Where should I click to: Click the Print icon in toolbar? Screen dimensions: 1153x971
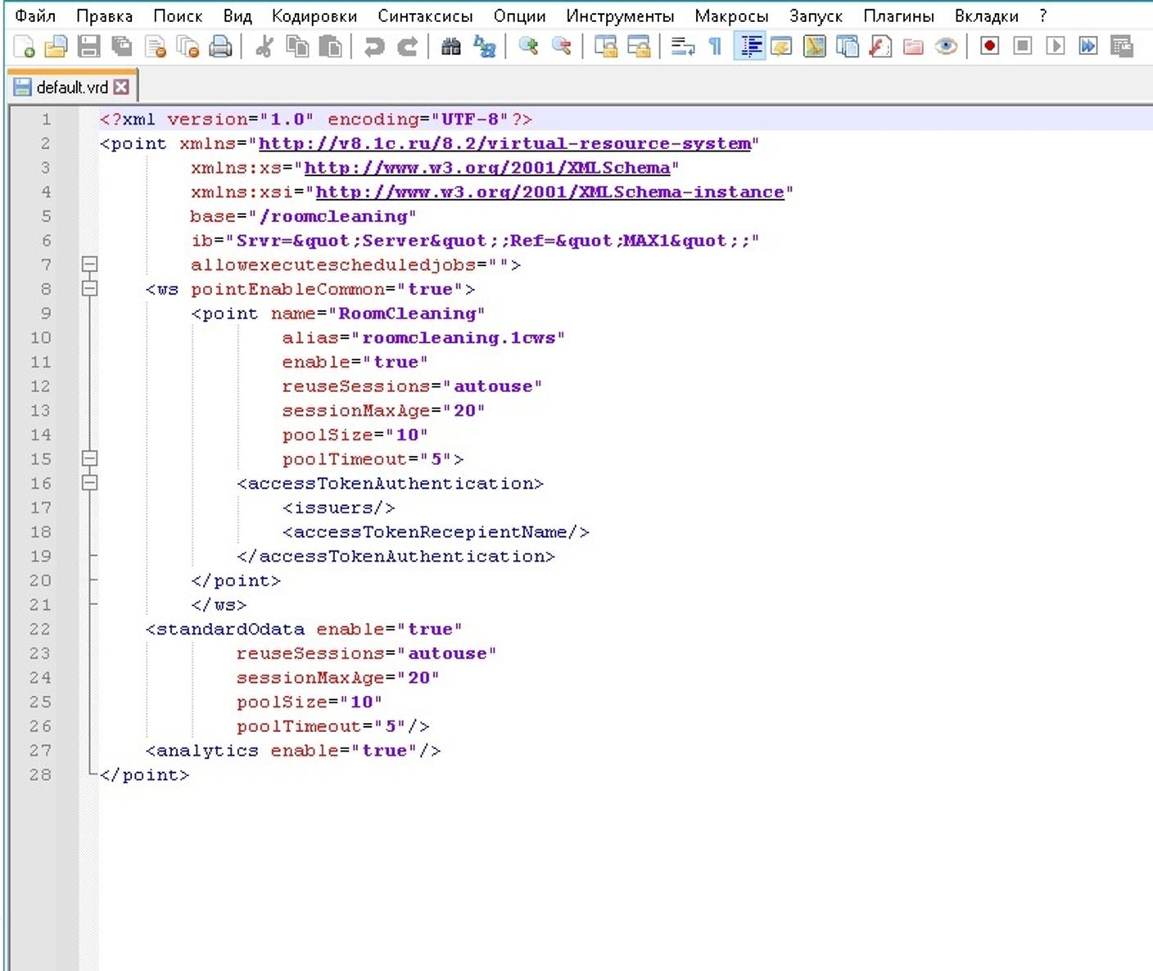point(220,47)
